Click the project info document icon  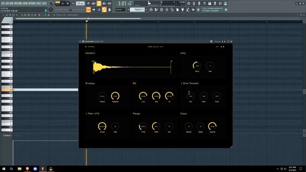pos(177,10)
